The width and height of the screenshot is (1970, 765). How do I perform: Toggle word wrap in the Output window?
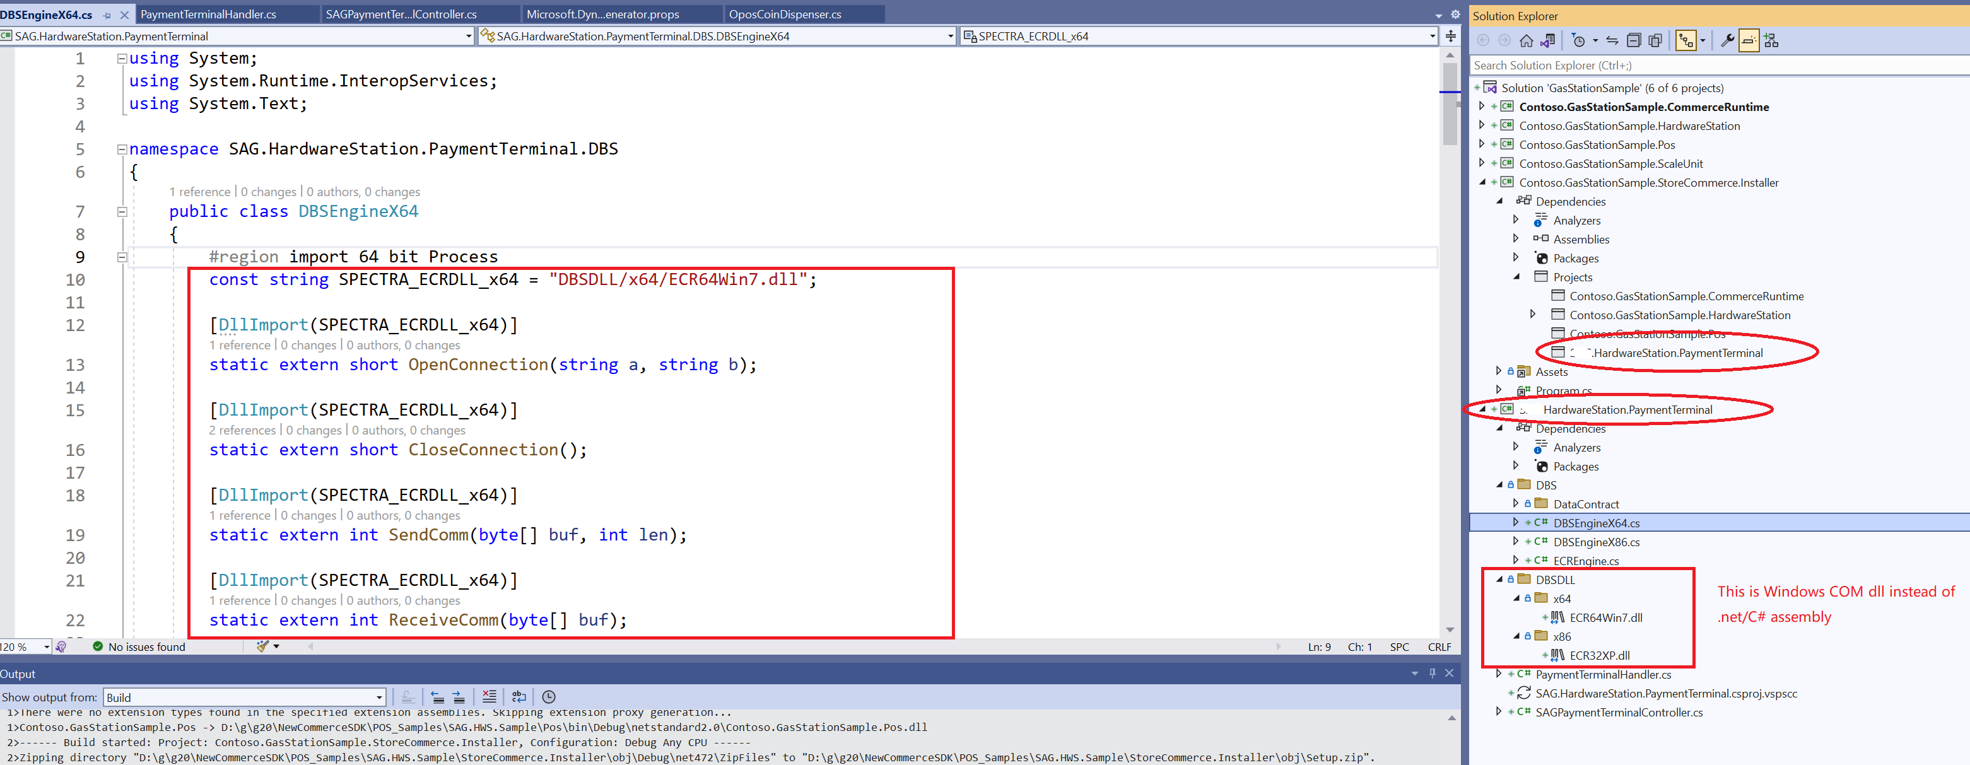click(x=519, y=696)
